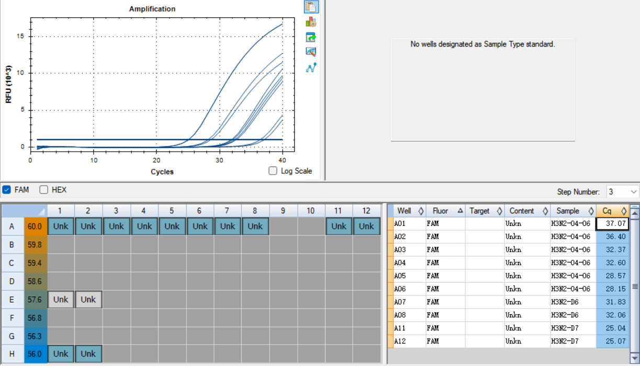Select plate column 12 header
Viewport: 640px width, 366px height.
(366, 211)
